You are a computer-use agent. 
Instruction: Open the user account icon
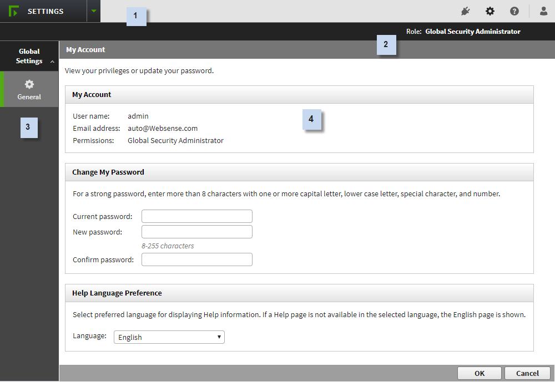point(544,11)
